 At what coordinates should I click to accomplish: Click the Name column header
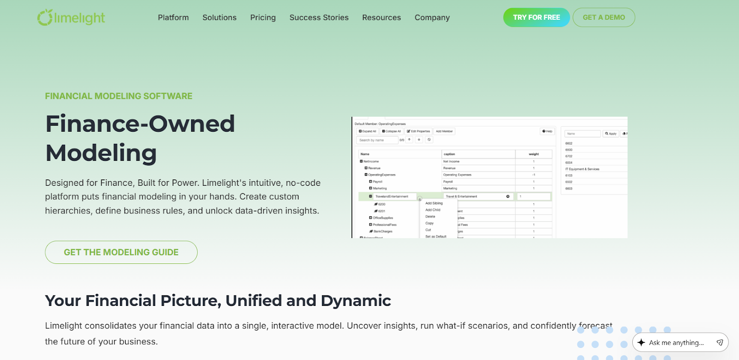click(x=400, y=154)
